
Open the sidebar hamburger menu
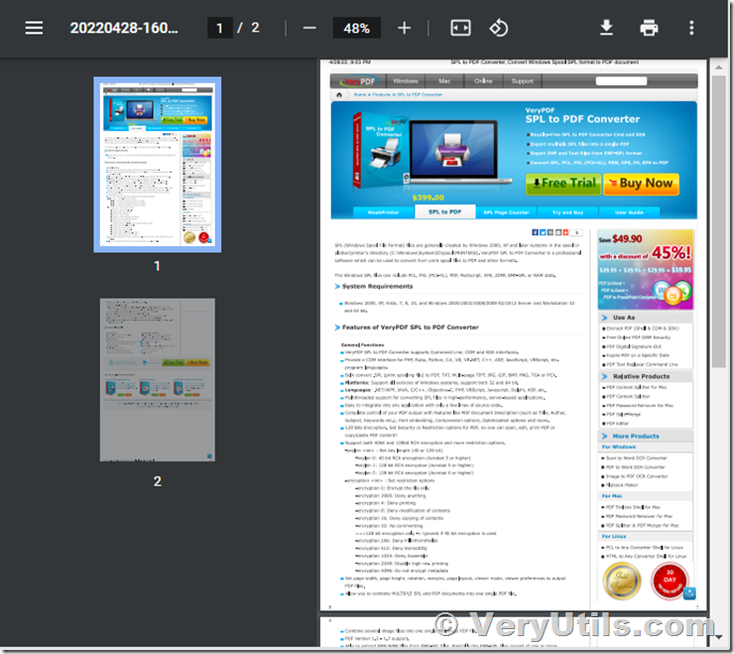tap(34, 28)
